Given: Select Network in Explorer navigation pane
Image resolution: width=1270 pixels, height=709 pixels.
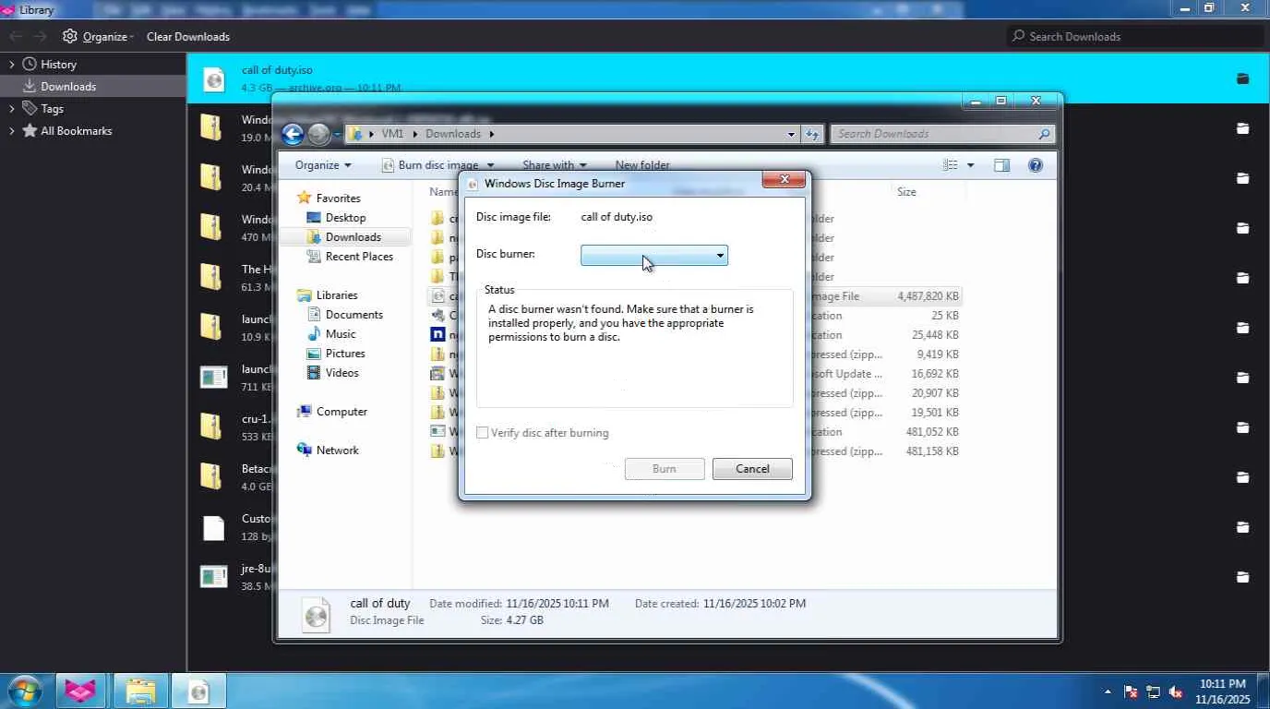Looking at the screenshot, I should (337, 451).
